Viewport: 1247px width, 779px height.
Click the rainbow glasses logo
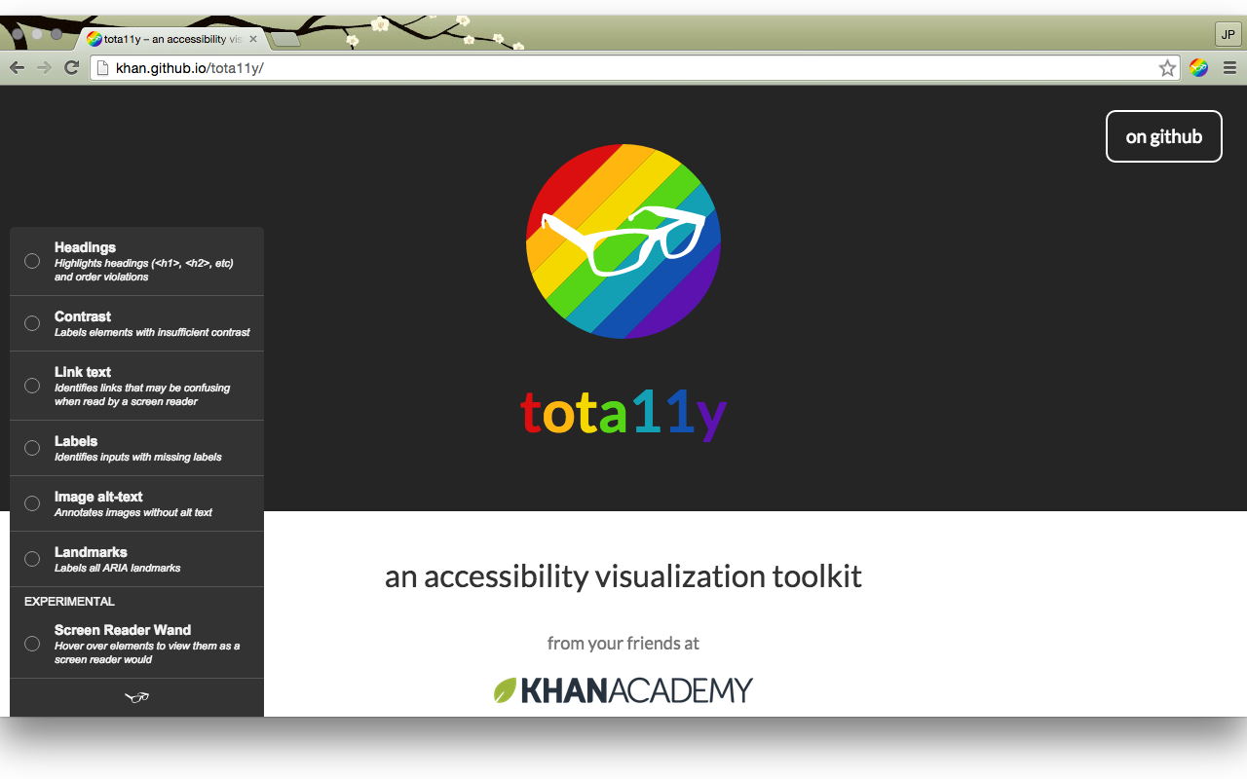[623, 241]
